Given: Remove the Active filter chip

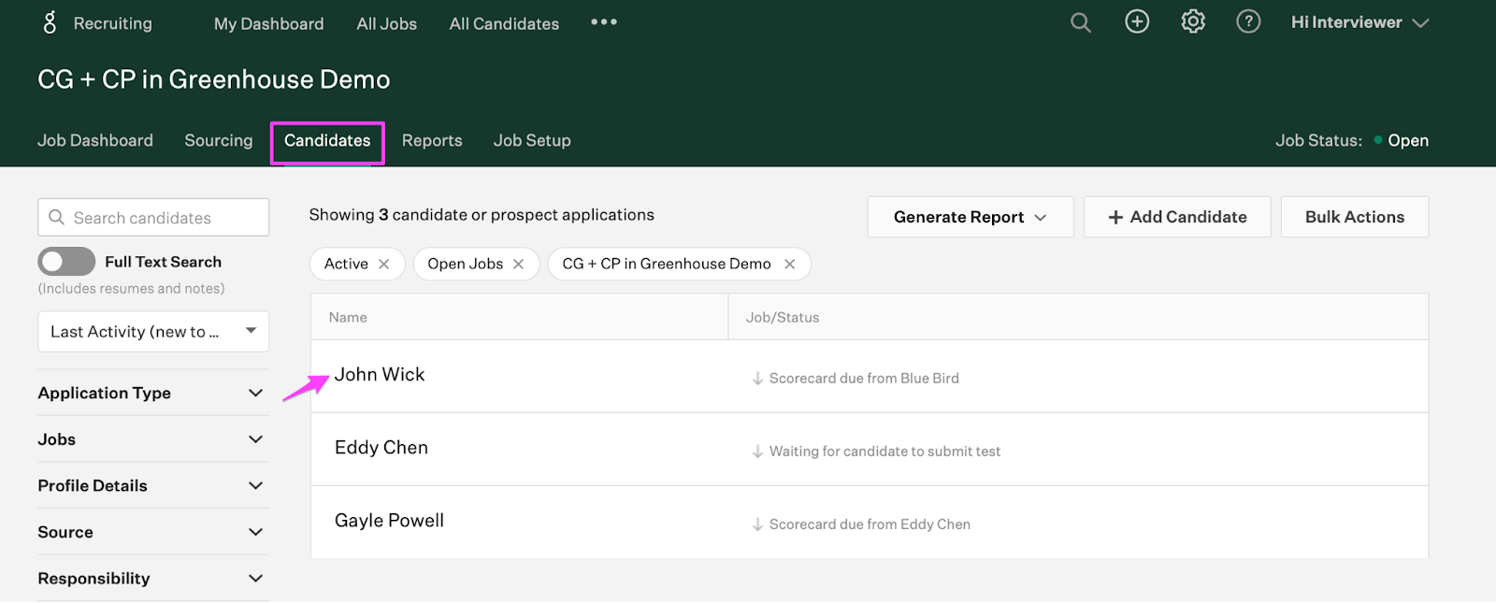Looking at the screenshot, I should 383,264.
